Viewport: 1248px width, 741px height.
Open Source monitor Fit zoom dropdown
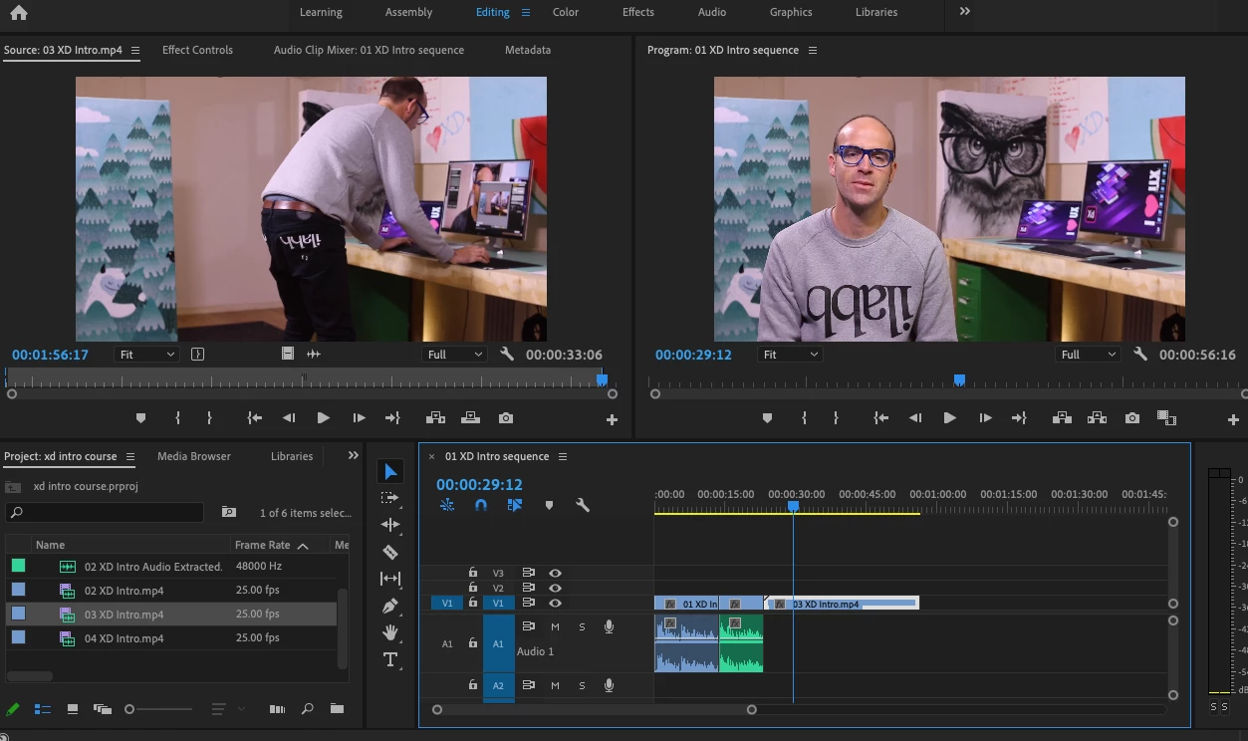pos(146,354)
